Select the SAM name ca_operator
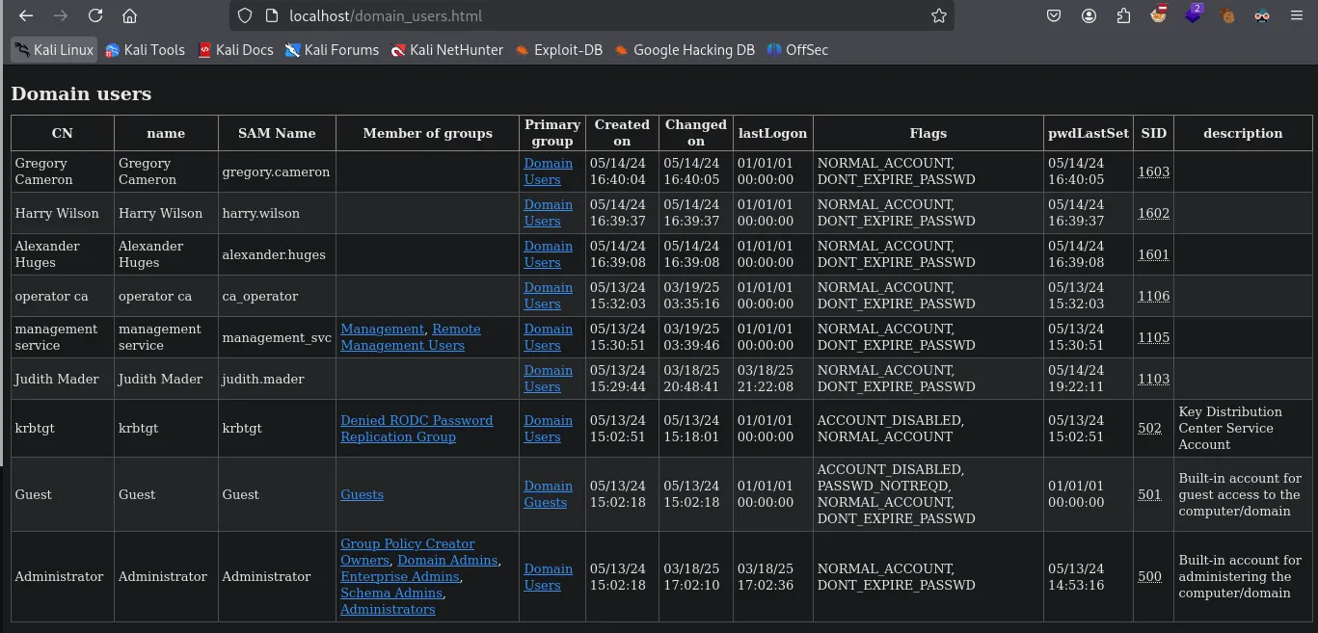 (260, 297)
